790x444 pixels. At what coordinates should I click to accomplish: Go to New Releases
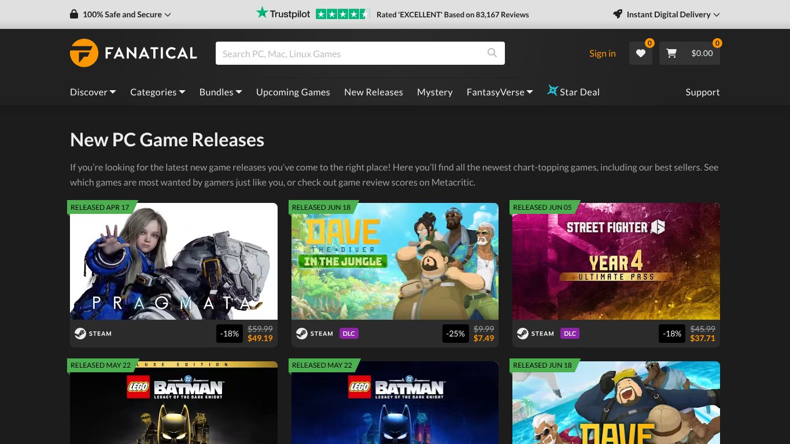click(x=374, y=92)
